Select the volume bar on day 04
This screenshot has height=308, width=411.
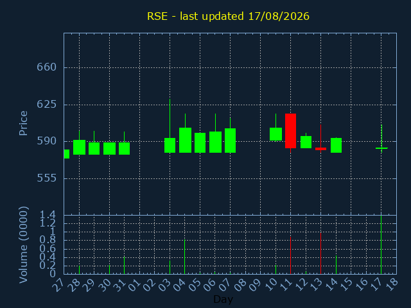tap(185, 257)
